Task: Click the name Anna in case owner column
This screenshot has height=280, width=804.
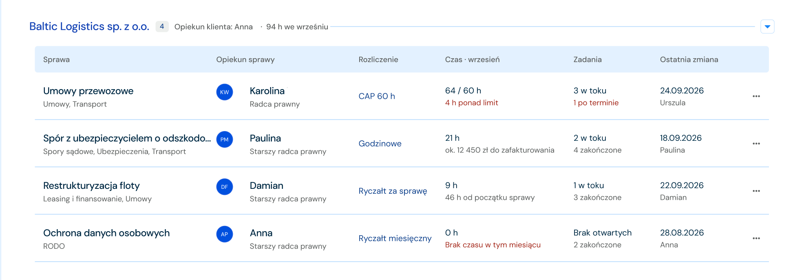Action: 261,233
